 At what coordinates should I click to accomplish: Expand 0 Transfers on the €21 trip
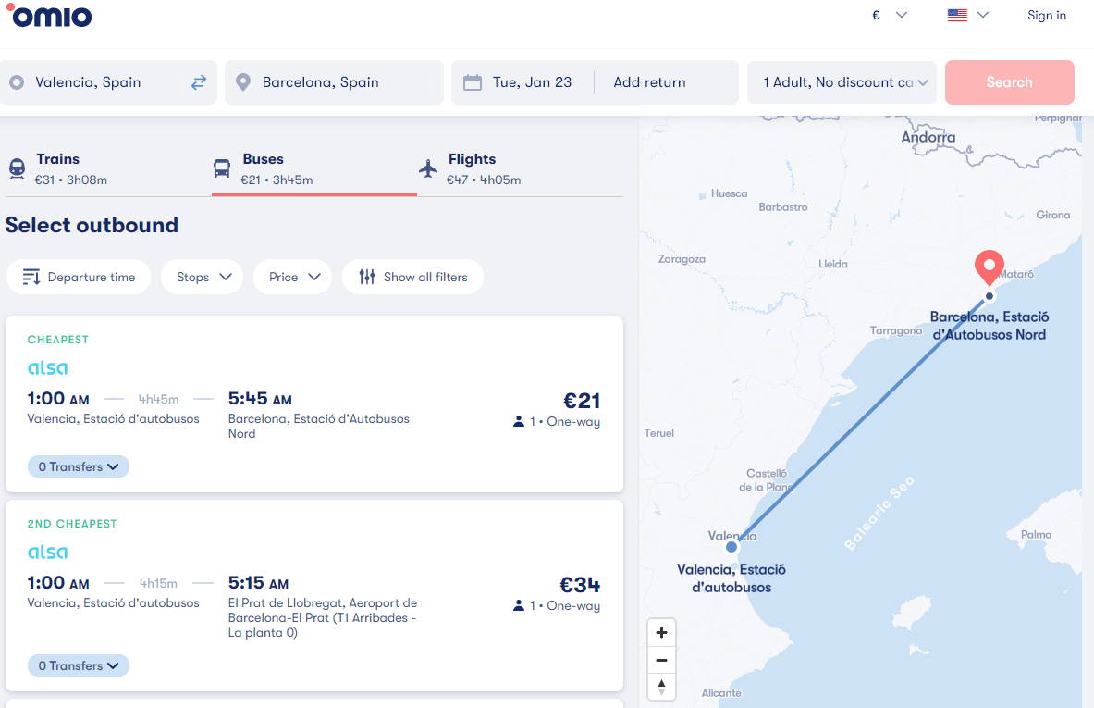click(78, 466)
